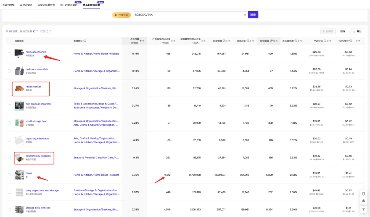Open filter for 流量类型的总点击量 column
370x217 pixels.
tap(205, 41)
